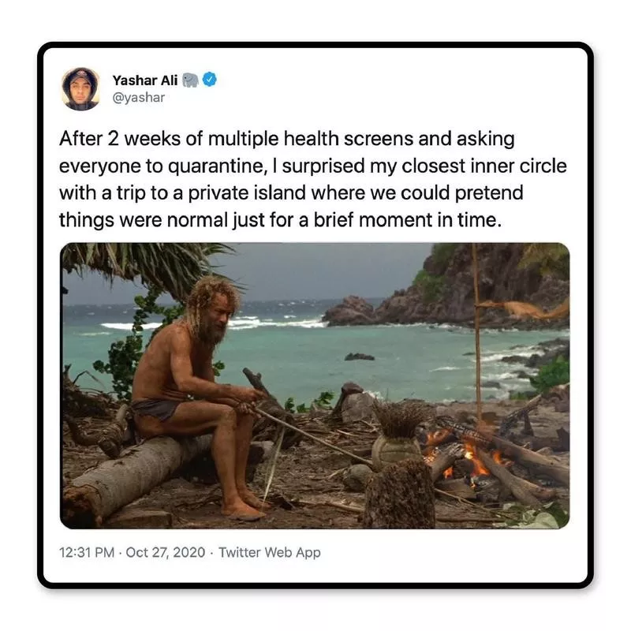Click the profile avatar photo
631x631 pixels.
click(80, 88)
